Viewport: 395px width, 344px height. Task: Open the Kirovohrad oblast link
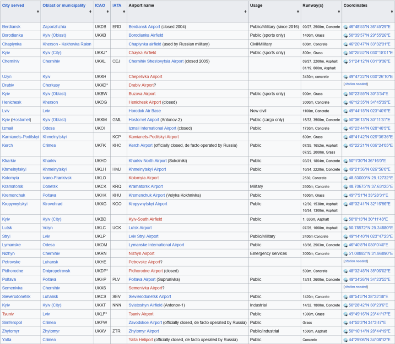coord(52,204)
